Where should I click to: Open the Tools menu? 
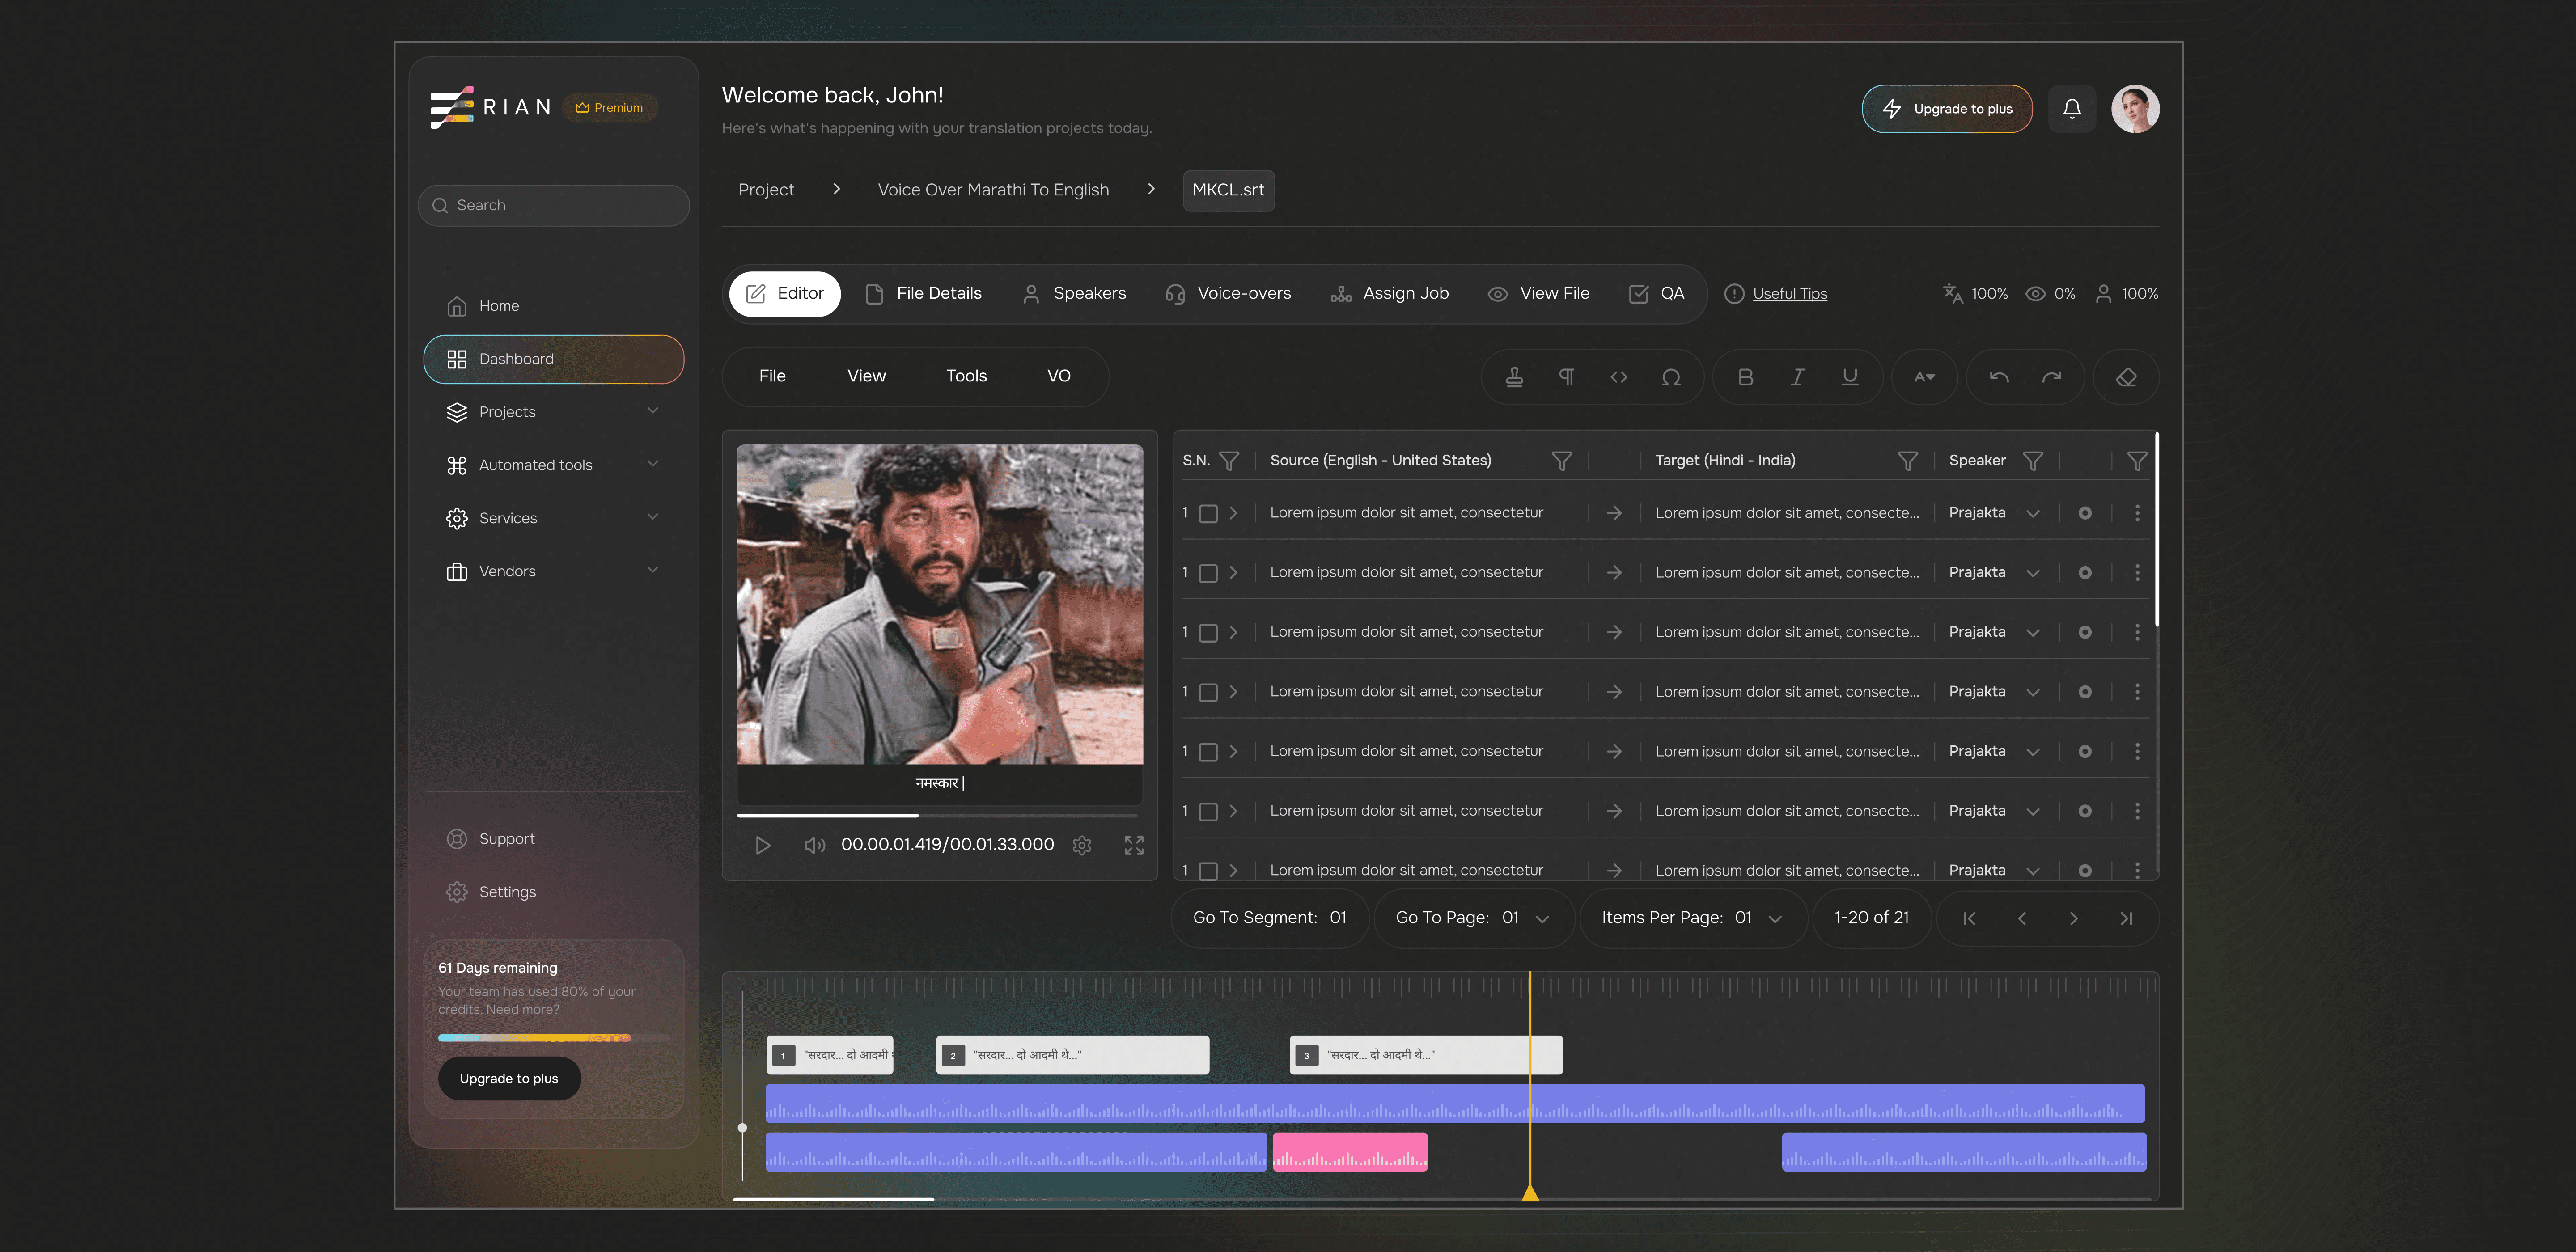966,376
